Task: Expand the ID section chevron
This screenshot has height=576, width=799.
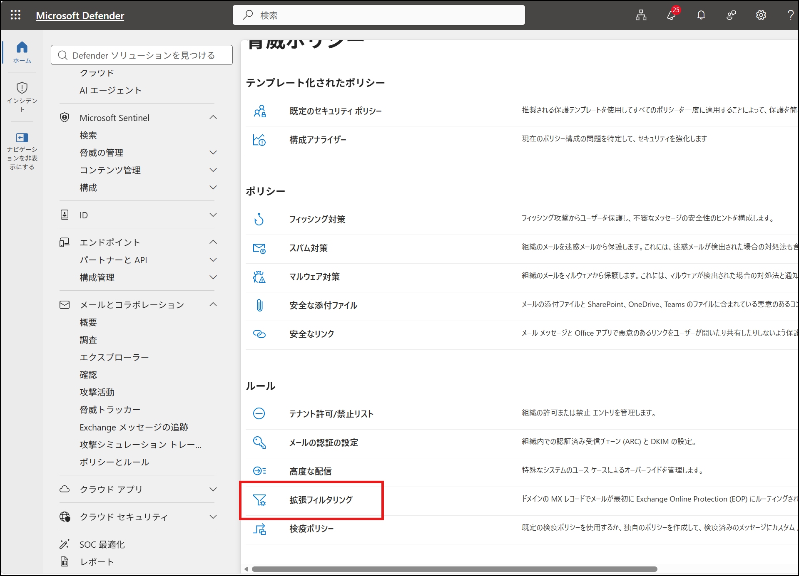Action: (213, 215)
